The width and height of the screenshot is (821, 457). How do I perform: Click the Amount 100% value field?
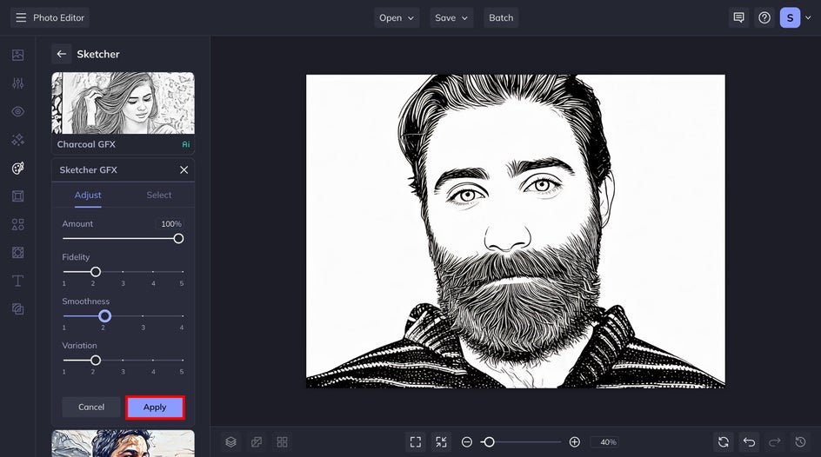coord(170,224)
